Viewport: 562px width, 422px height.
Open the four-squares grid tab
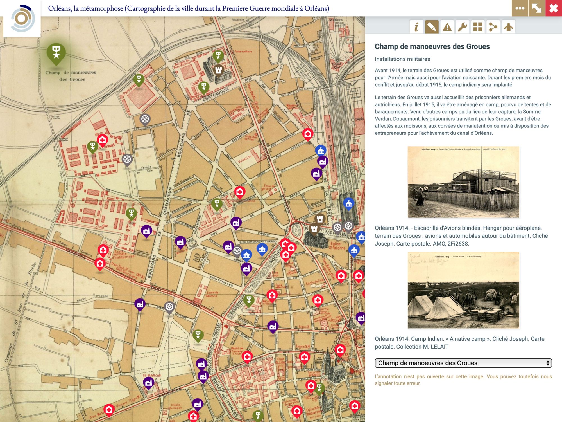(478, 27)
